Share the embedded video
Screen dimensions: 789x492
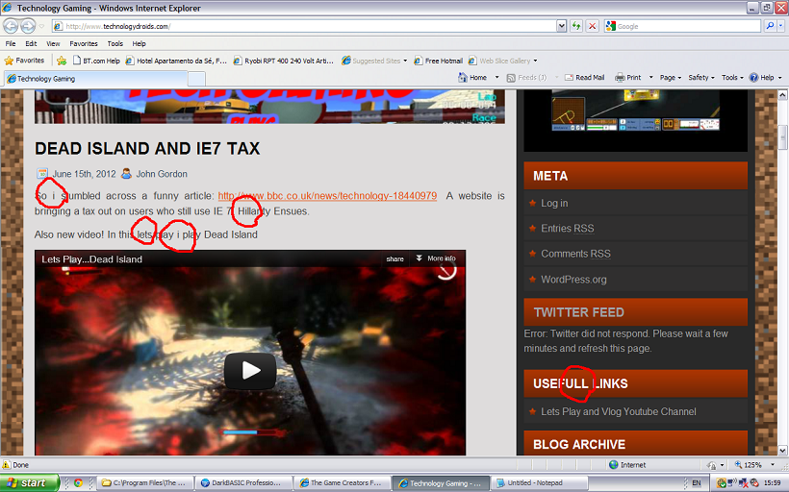[x=395, y=258]
